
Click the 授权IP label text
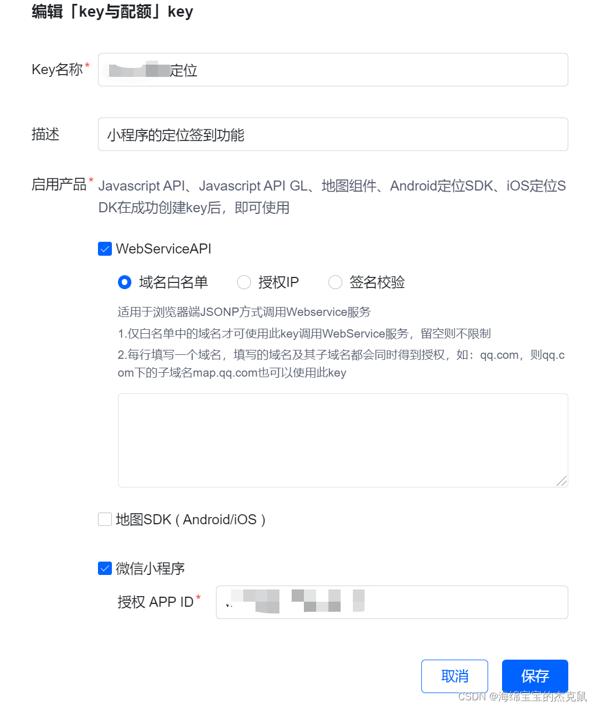point(278,282)
